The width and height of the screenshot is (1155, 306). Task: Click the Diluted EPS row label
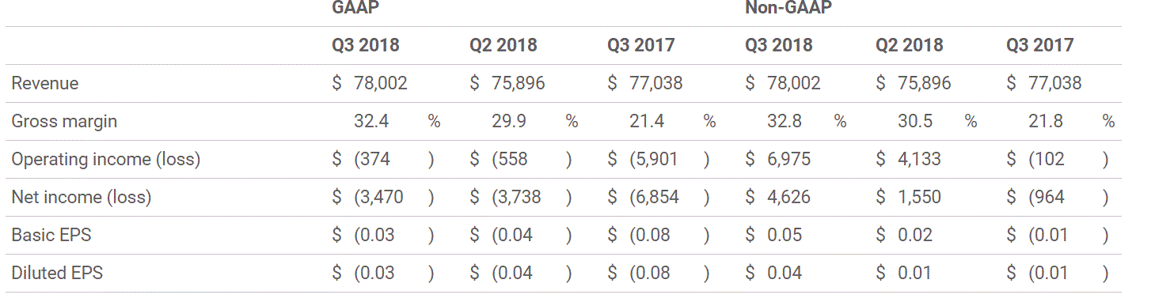point(57,273)
